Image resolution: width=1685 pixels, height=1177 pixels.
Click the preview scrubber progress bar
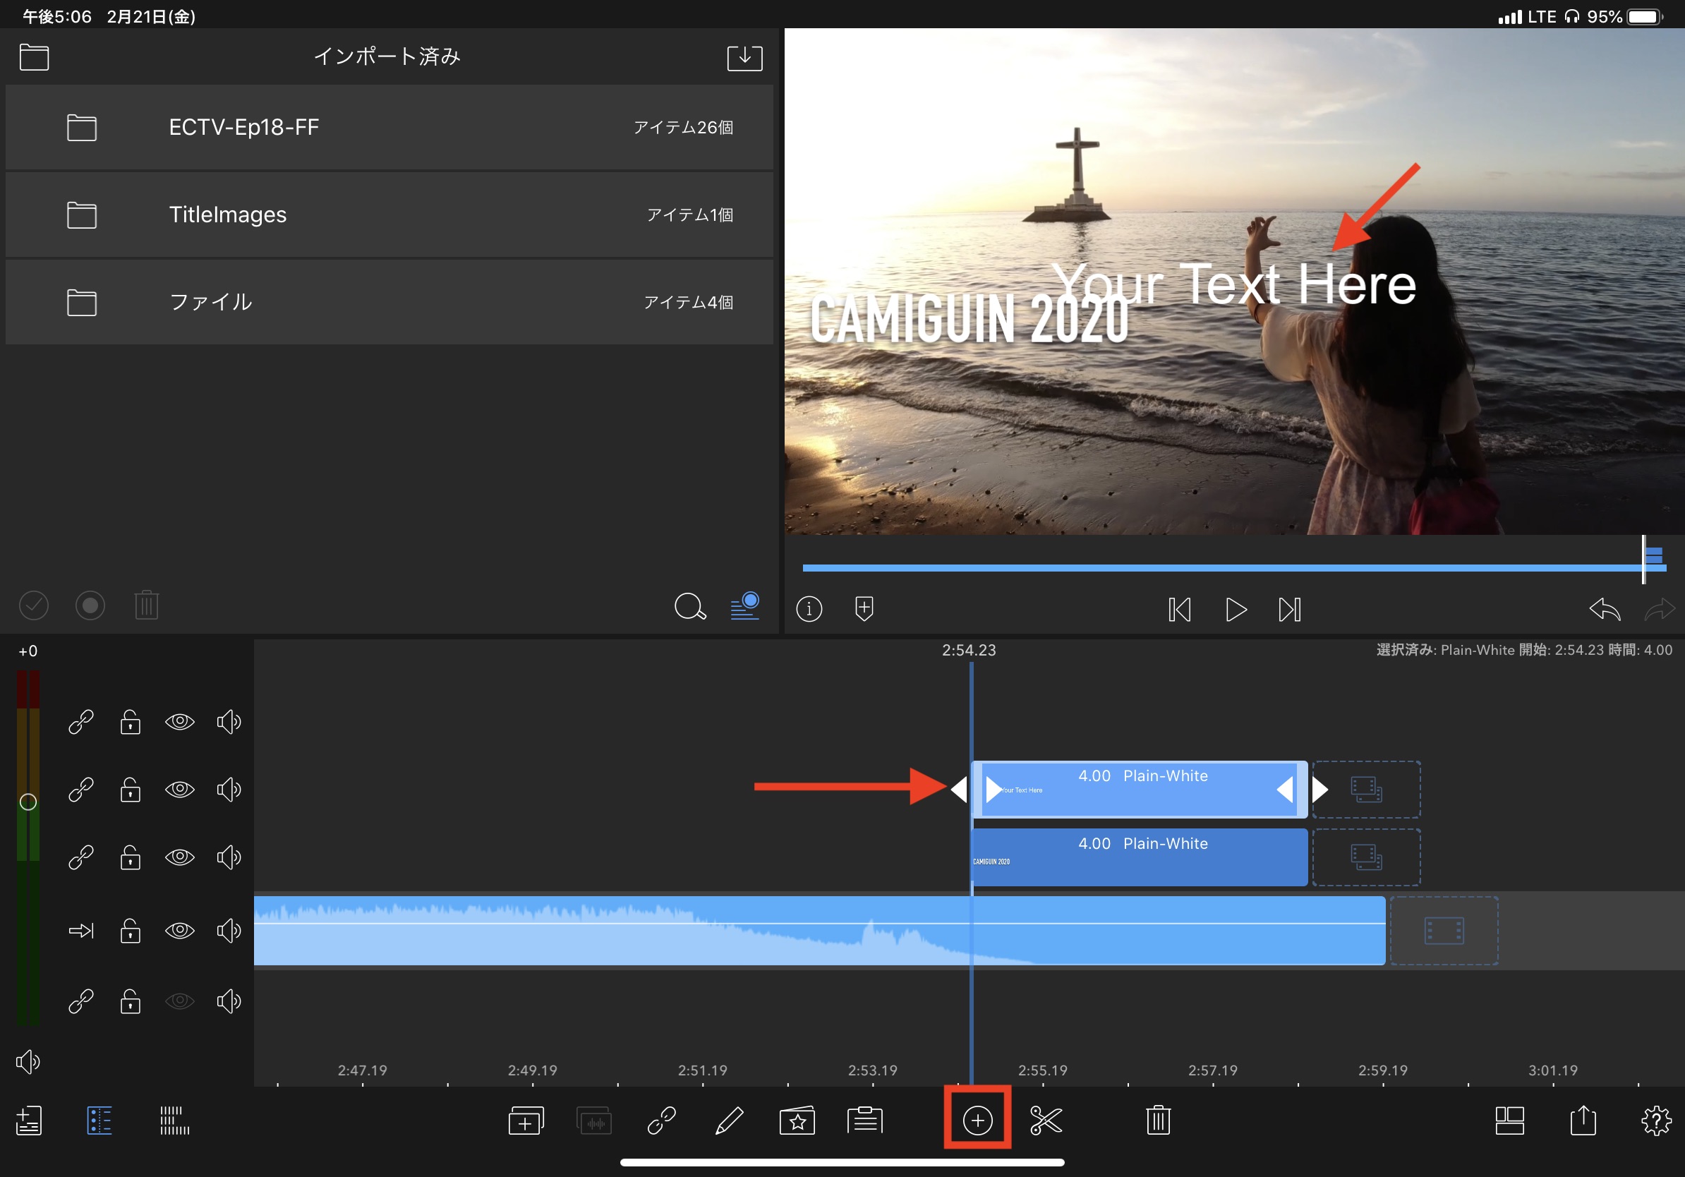1219,567
